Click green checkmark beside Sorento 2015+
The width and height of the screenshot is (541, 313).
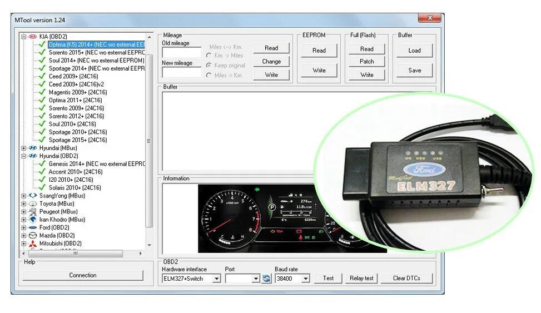tap(42, 52)
